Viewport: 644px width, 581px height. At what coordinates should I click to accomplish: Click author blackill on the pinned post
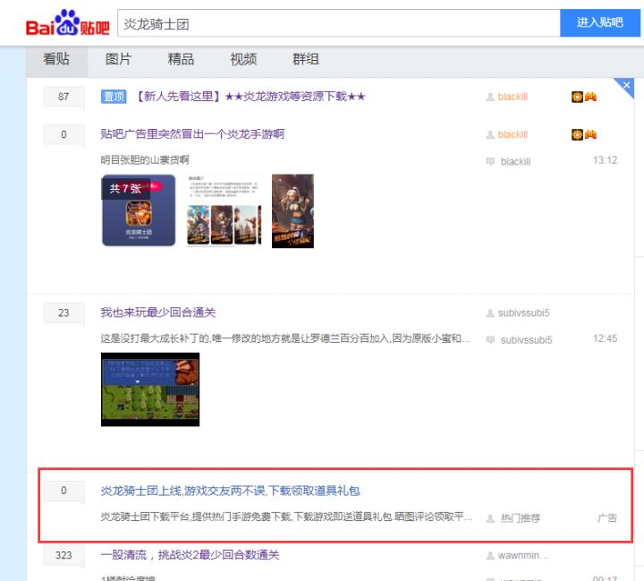point(513,97)
